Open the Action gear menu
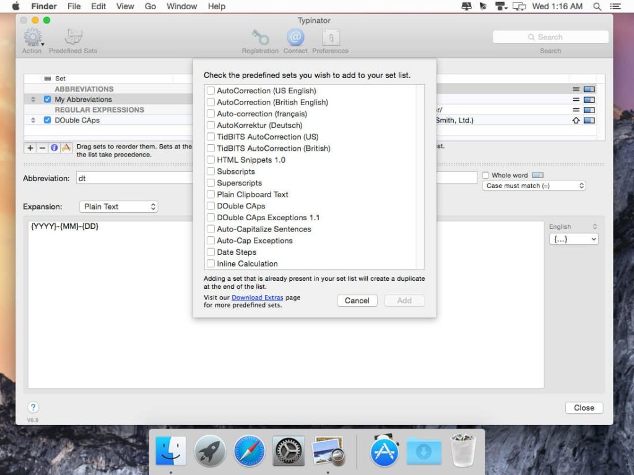 [32, 37]
